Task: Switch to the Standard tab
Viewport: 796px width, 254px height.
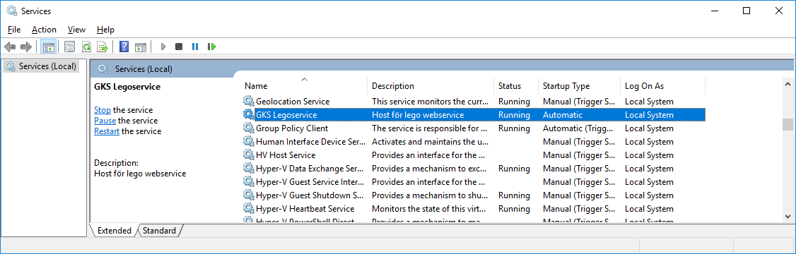Action: (159, 231)
